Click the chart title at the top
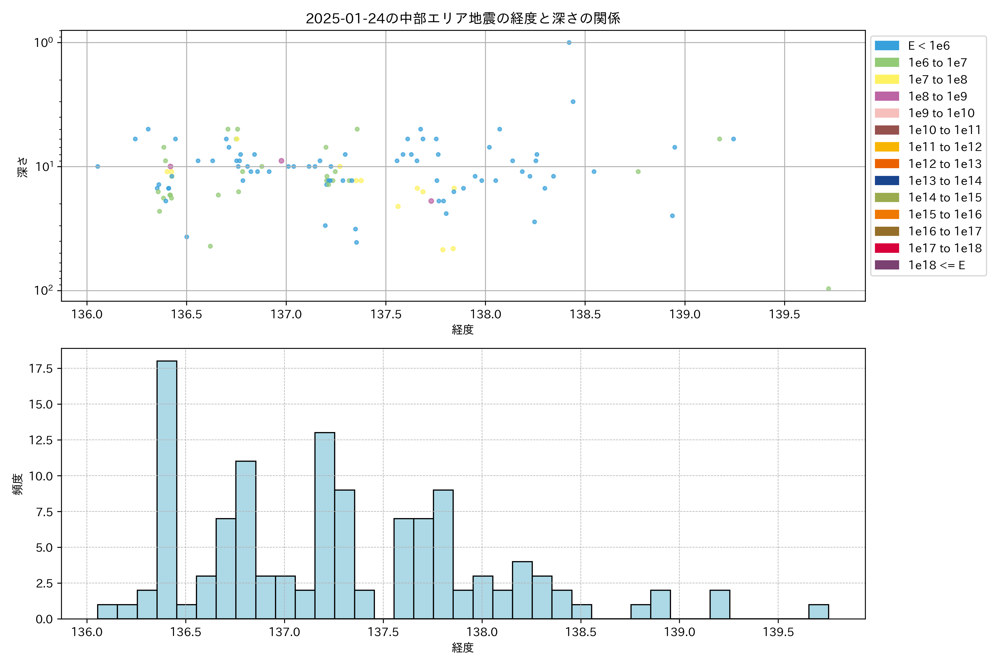Screen dimensions: 999x666 463,18
